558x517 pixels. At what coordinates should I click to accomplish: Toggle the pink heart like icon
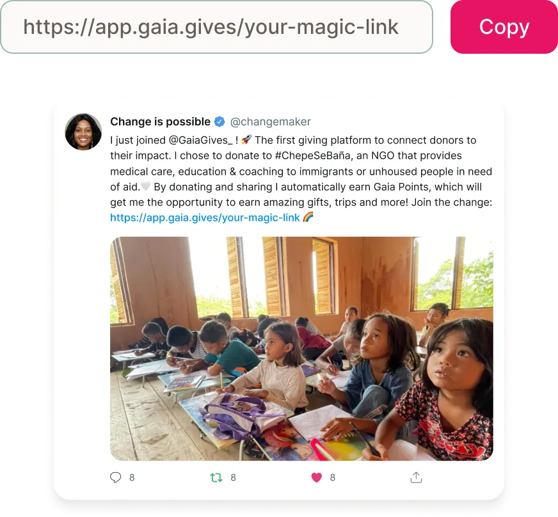[316, 477]
